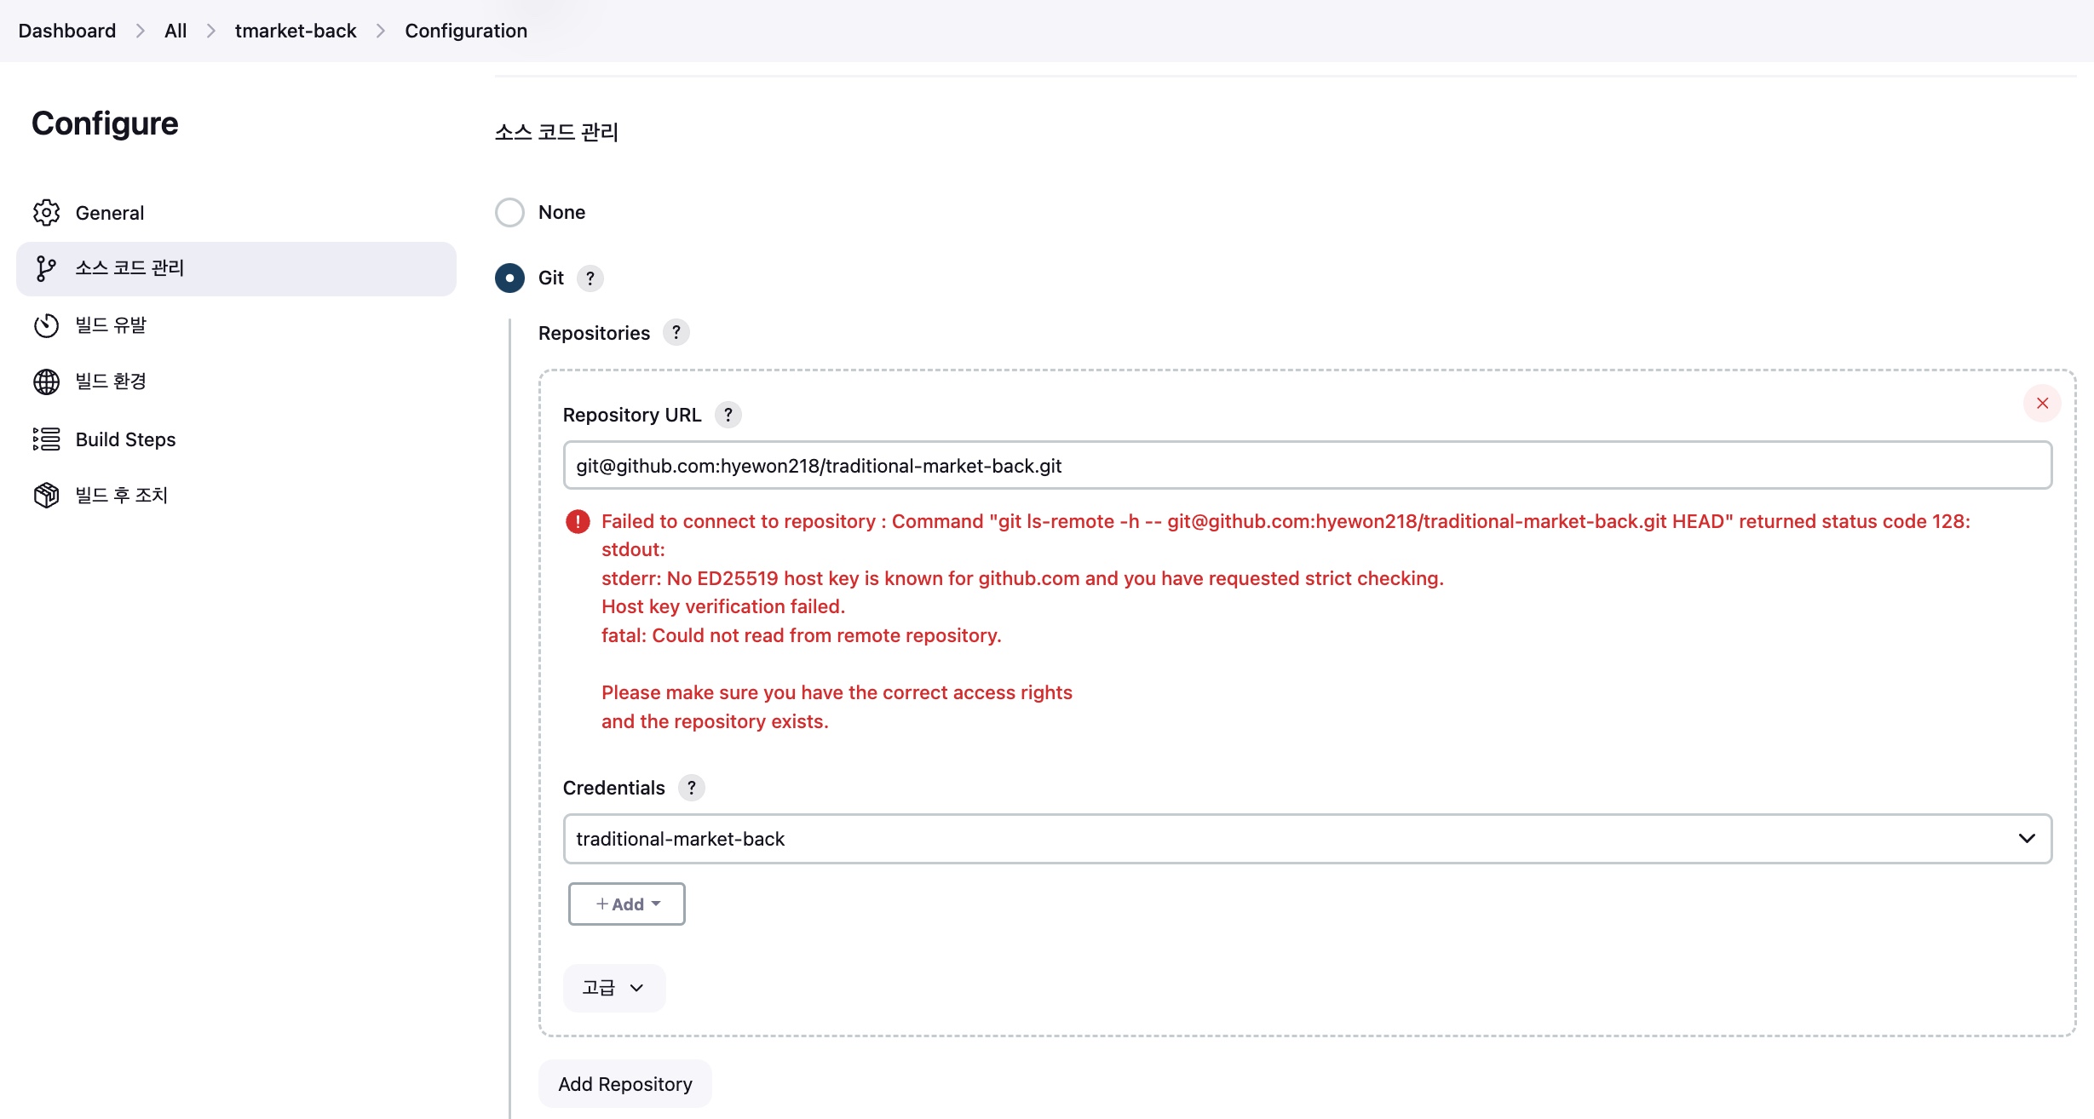Open tmarket-back breadcrumb link
The width and height of the screenshot is (2094, 1119).
pos(296,31)
